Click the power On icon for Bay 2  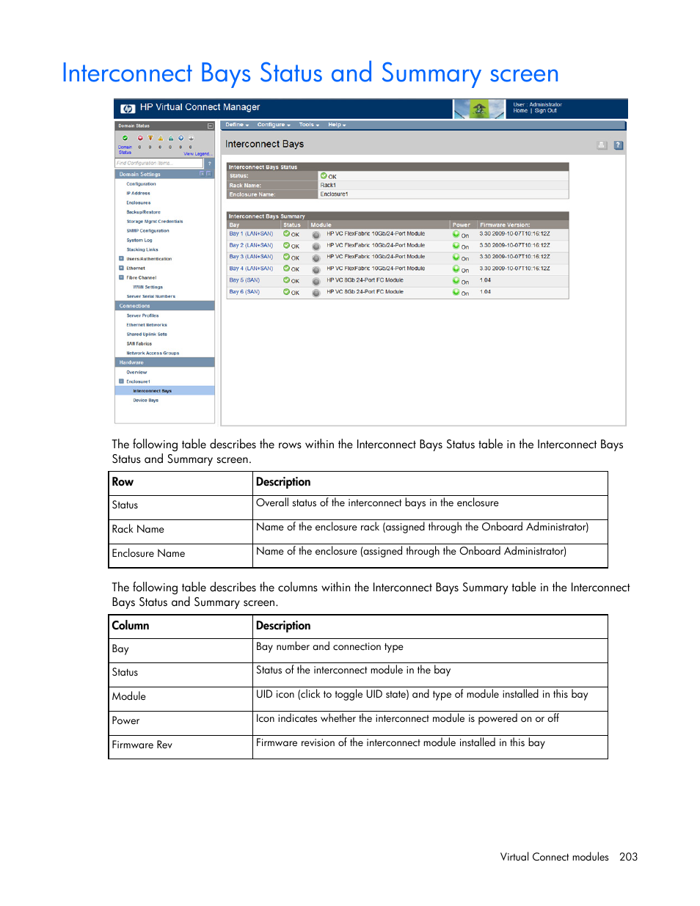pyautogui.click(x=456, y=246)
